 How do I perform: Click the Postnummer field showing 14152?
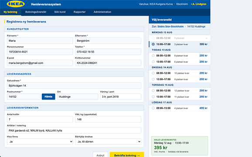tap(24, 97)
